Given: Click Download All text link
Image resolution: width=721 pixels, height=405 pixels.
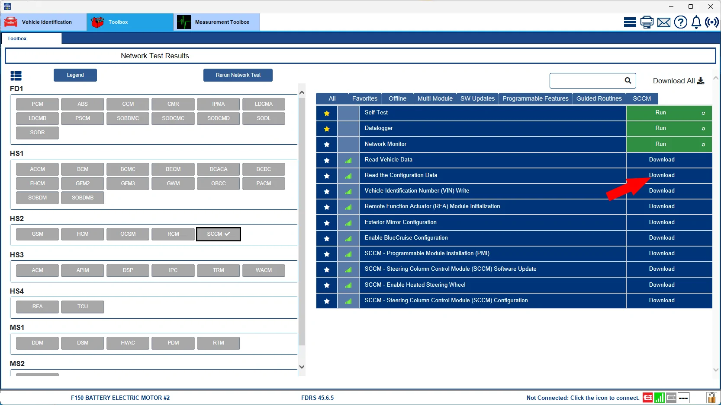Looking at the screenshot, I should (674, 81).
